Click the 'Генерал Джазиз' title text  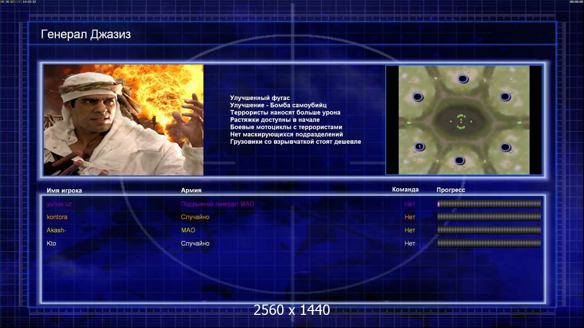pos(86,35)
